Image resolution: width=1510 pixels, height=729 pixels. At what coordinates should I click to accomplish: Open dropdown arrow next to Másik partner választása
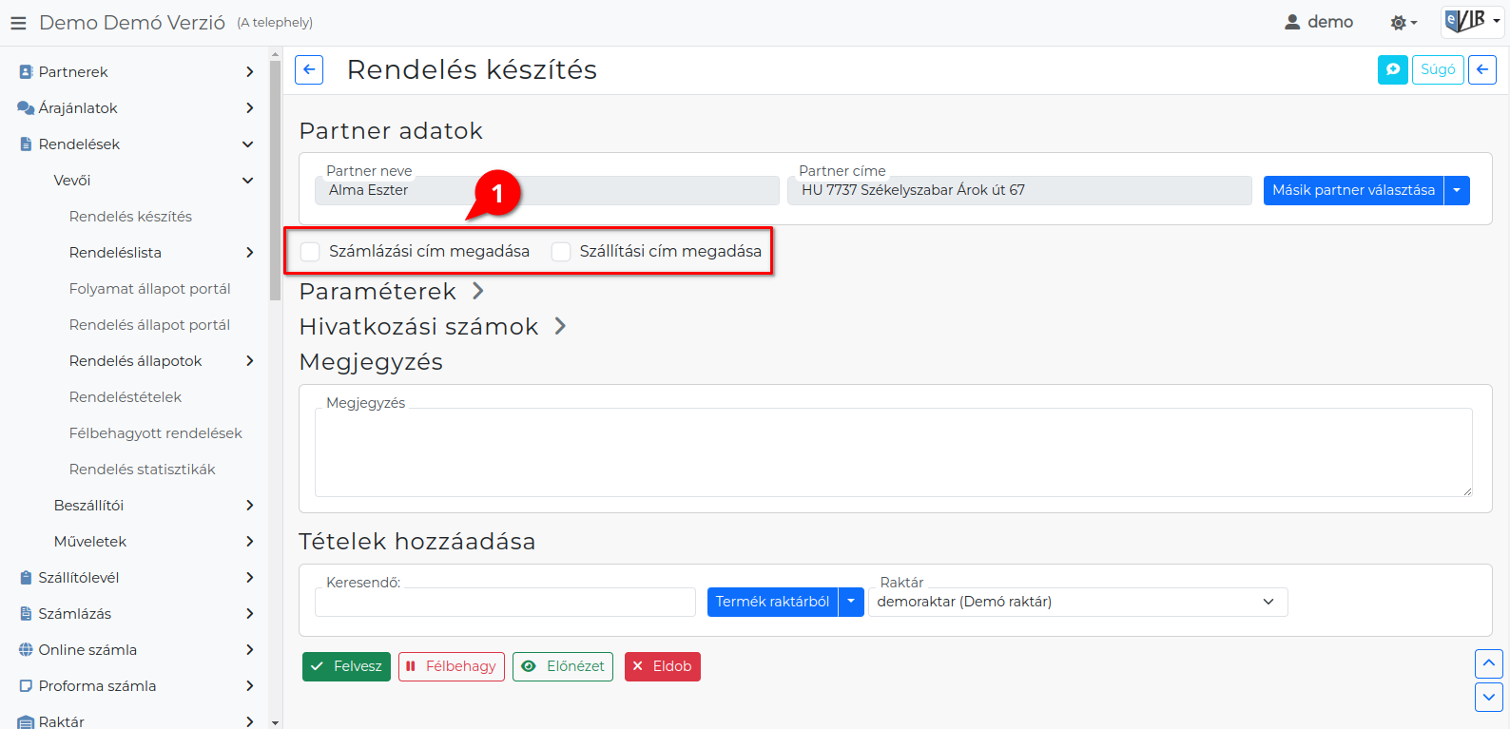(x=1457, y=190)
